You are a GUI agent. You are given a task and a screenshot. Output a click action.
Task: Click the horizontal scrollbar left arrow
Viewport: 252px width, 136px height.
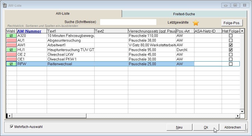tap(9, 116)
